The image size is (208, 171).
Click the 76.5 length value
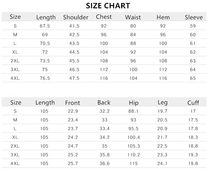(45, 78)
